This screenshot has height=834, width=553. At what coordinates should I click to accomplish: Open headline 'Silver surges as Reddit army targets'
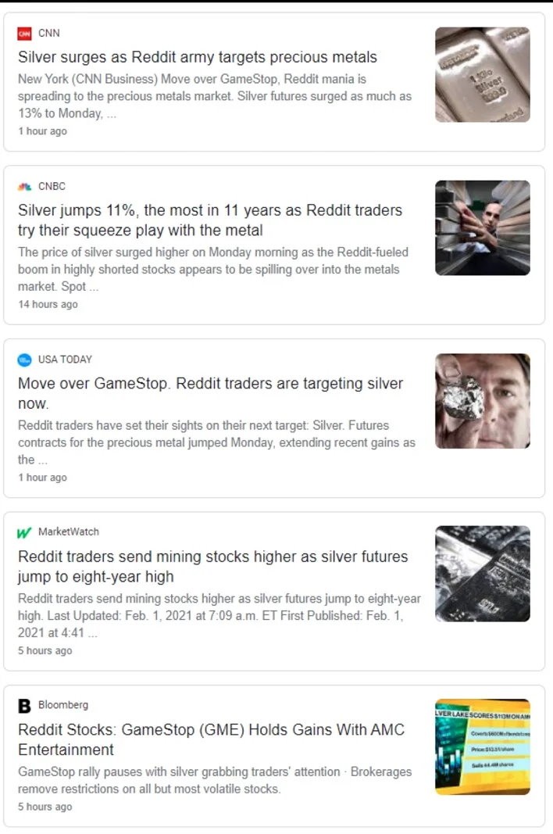click(198, 57)
